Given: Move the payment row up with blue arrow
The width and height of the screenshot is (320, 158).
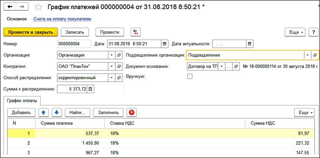Looking at the screenshot, I should tap(44, 112).
